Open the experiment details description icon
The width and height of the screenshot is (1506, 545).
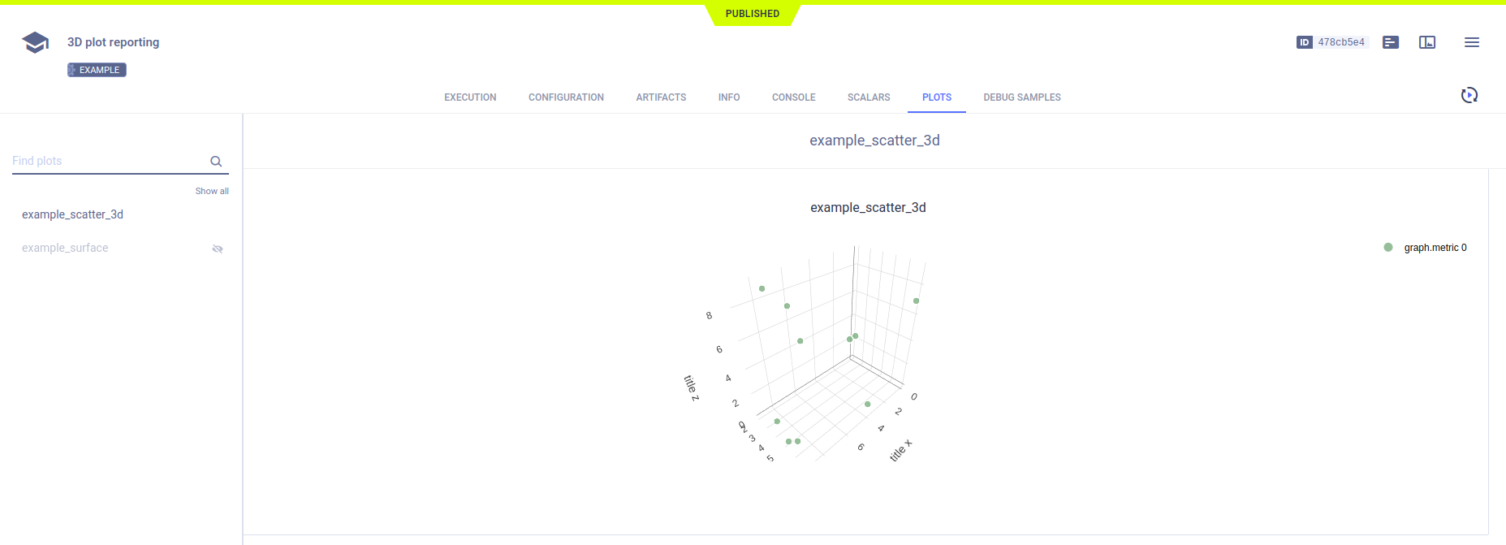click(x=1390, y=42)
